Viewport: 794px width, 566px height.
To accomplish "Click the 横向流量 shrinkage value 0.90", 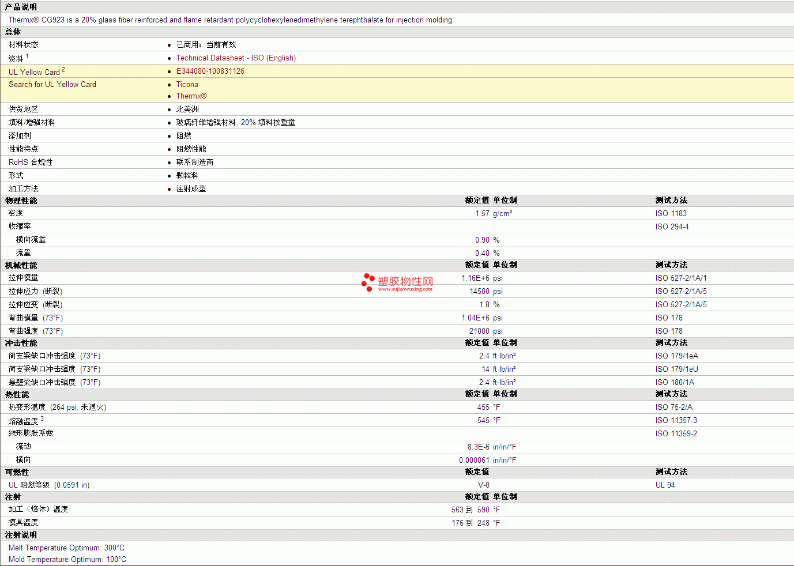I will click(x=482, y=240).
